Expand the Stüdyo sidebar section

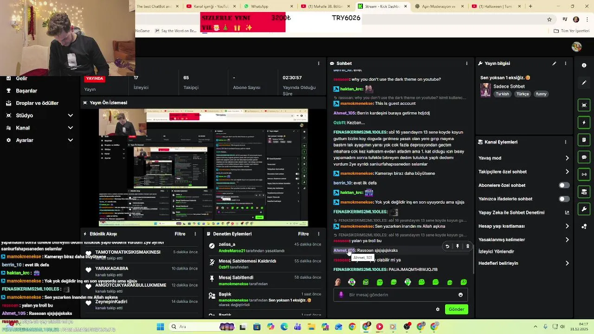[71, 116]
